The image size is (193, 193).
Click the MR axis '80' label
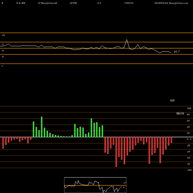tap(188, 115)
